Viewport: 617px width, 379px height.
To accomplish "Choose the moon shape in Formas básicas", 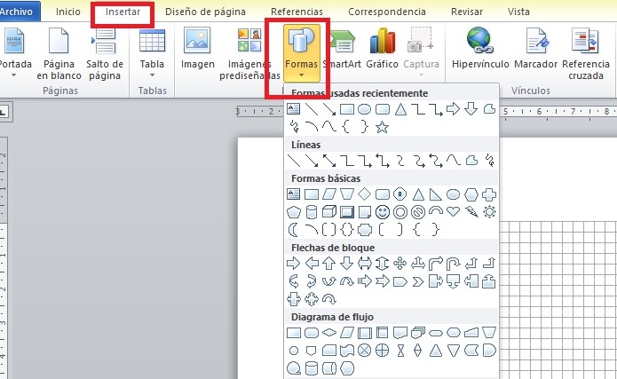I will point(293,230).
